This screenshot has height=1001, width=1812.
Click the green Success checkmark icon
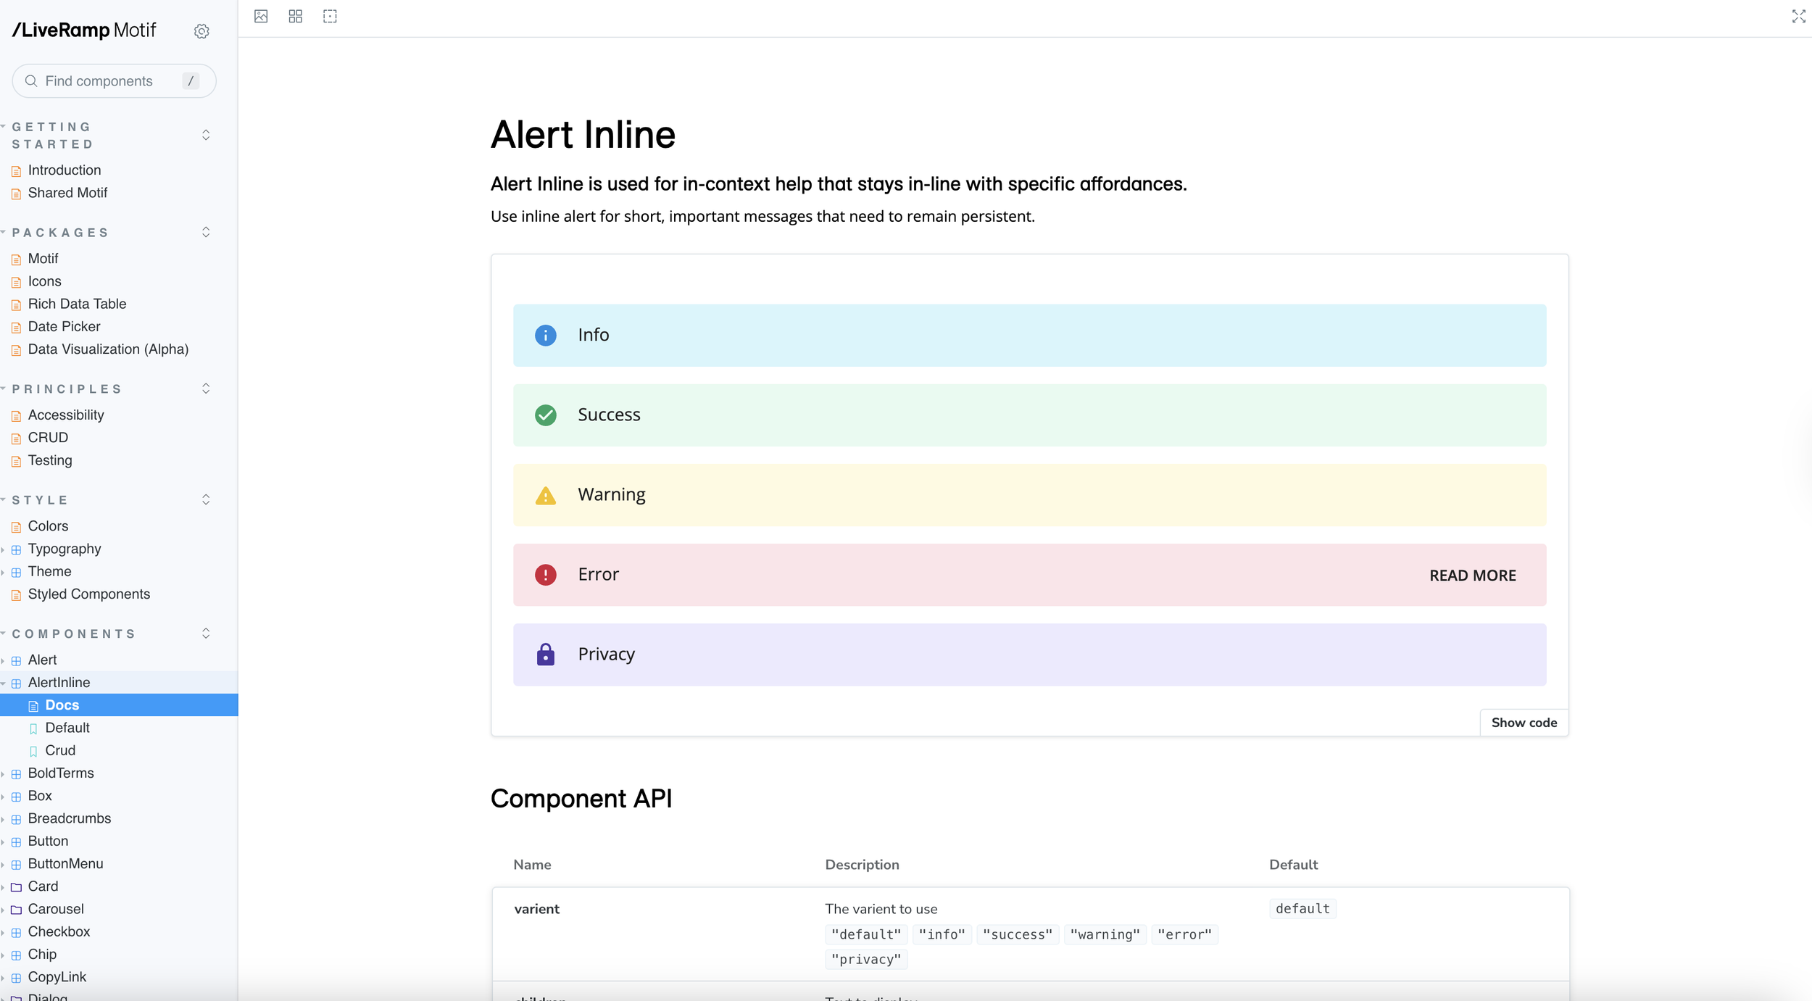point(545,415)
